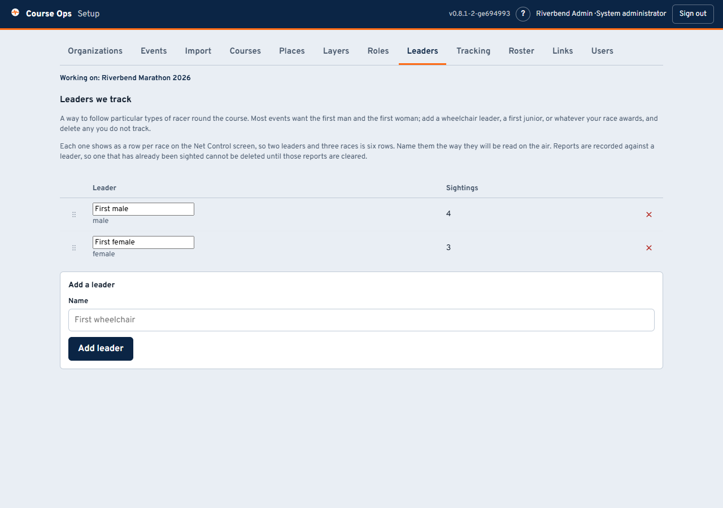
Task: Click the Leader column header
Action: coord(104,188)
